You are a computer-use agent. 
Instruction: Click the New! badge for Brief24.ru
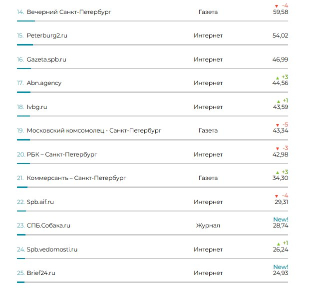click(281, 267)
